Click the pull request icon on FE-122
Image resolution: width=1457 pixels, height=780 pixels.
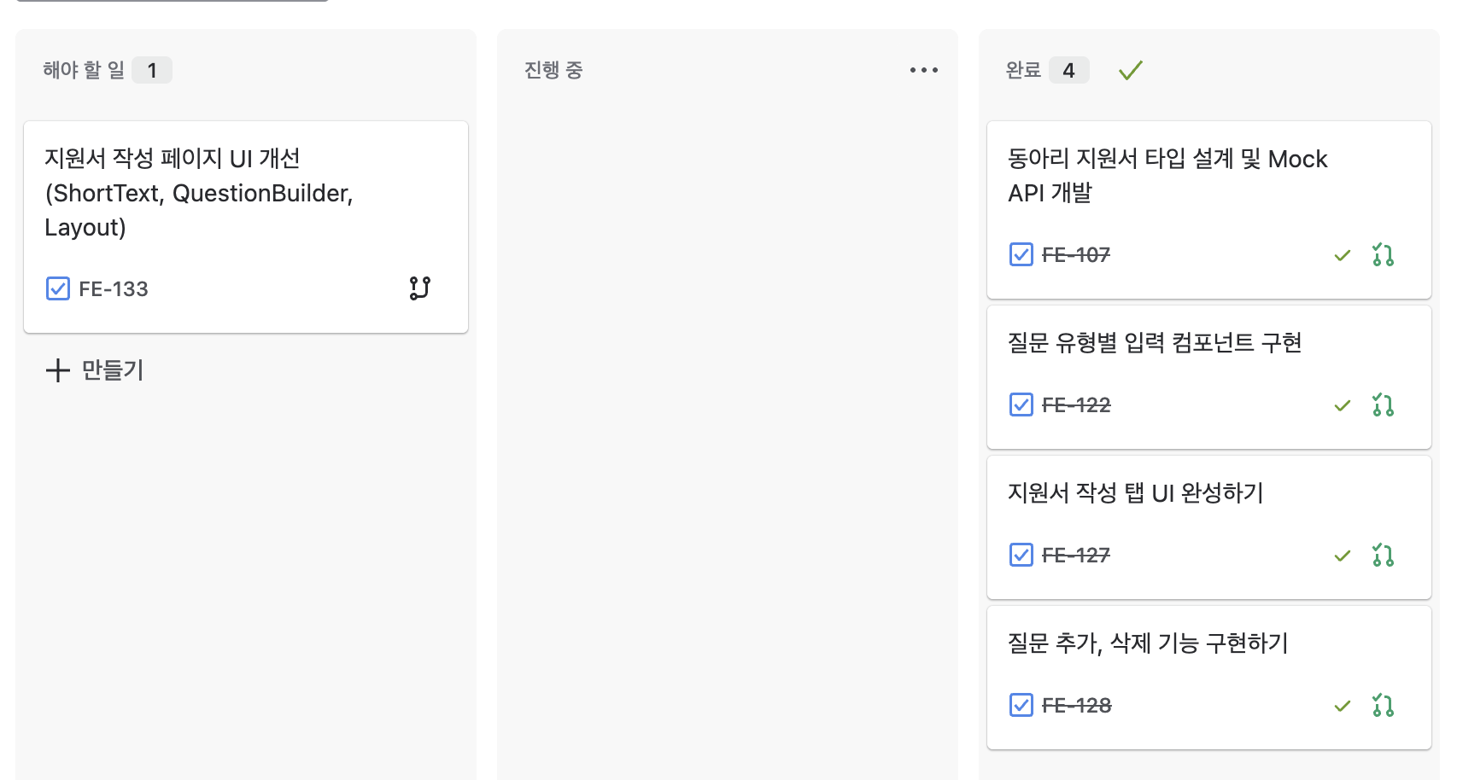pyautogui.click(x=1383, y=405)
